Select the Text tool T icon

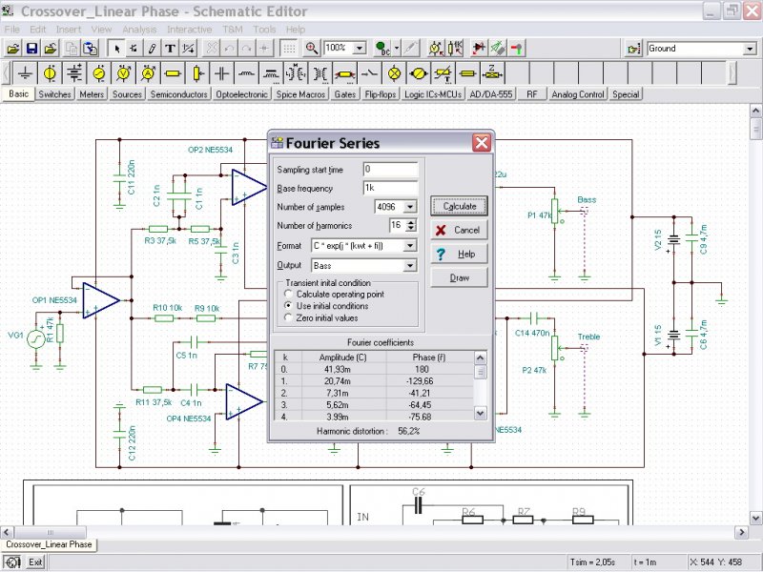(170, 49)
